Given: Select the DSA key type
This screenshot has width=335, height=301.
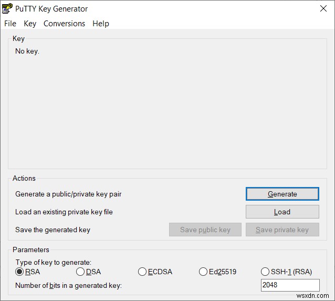Looking at the screenshot, I should click(88, 272).
